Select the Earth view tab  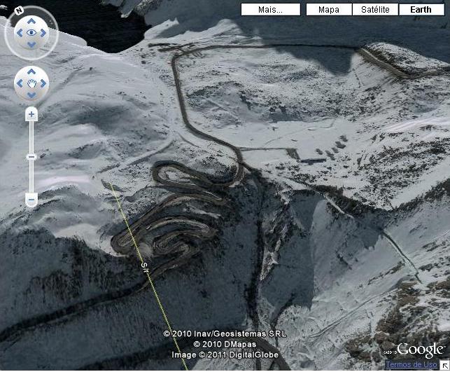click(421, 10)
